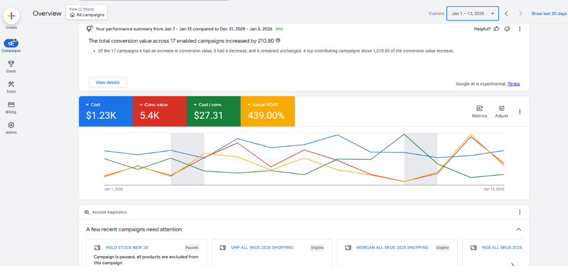
Task: Go to the previous date period arrow
Action: pyautogui.click(x=506, y=14)
